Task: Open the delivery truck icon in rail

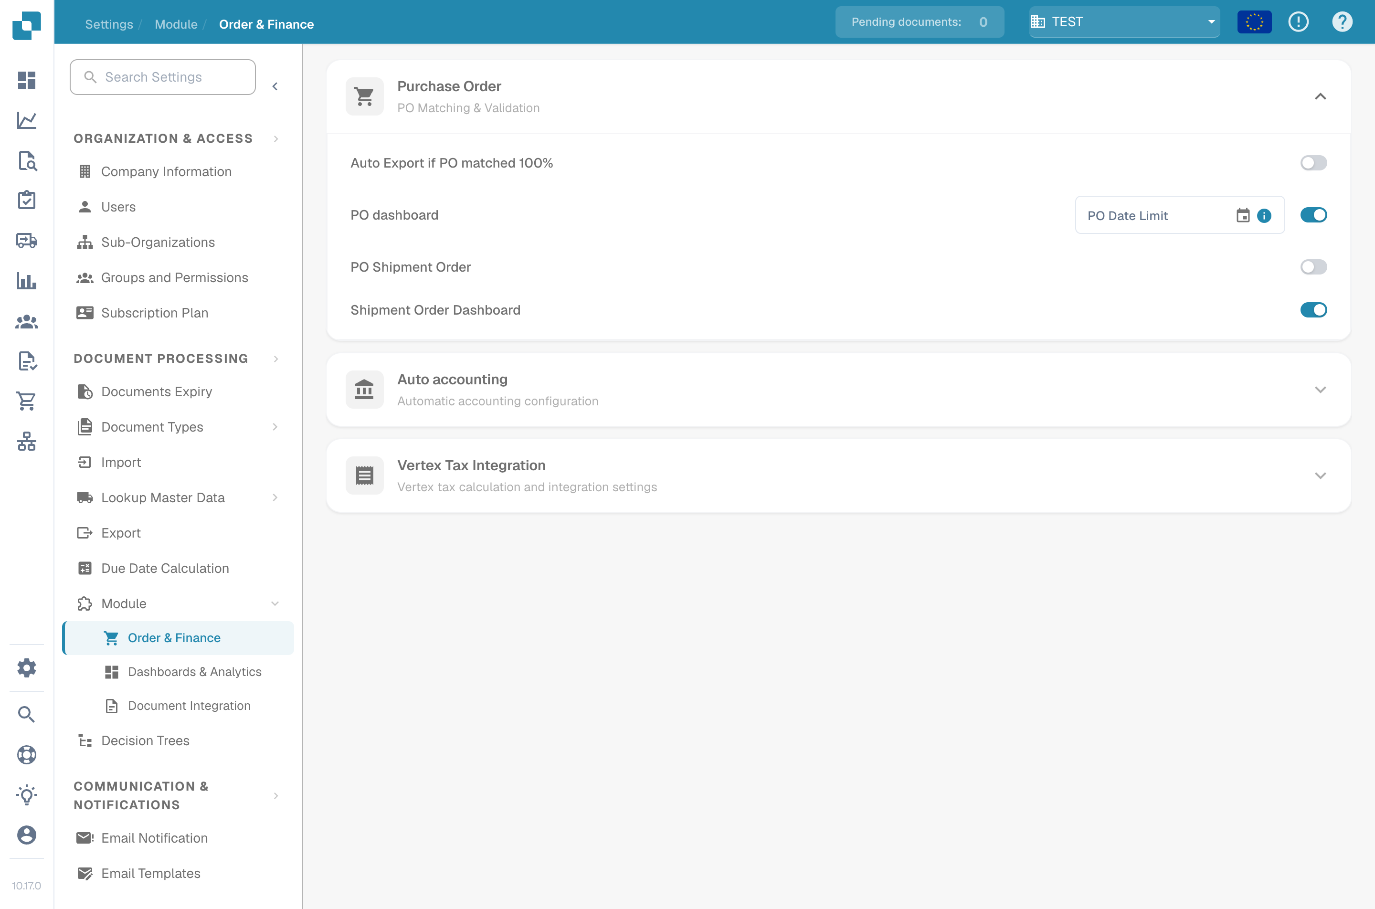Action: click(27, 241)
